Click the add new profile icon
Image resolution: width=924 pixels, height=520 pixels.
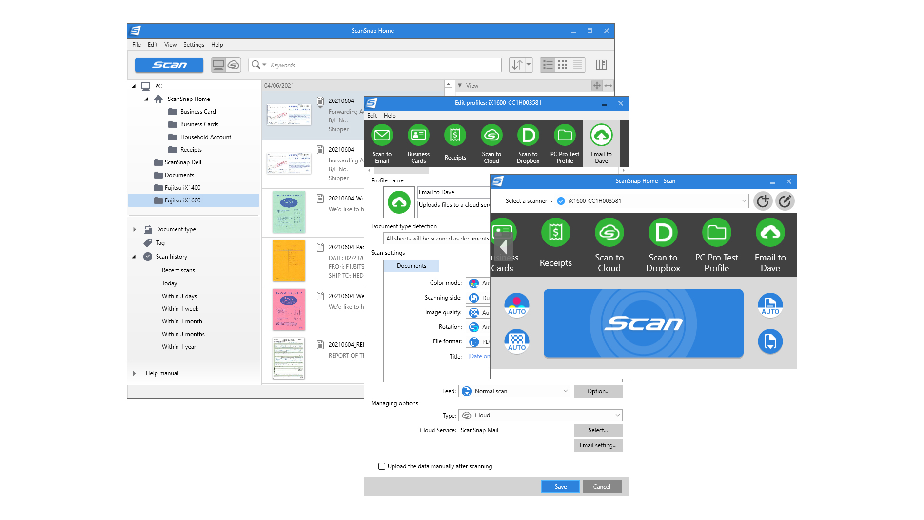(763, 201)
